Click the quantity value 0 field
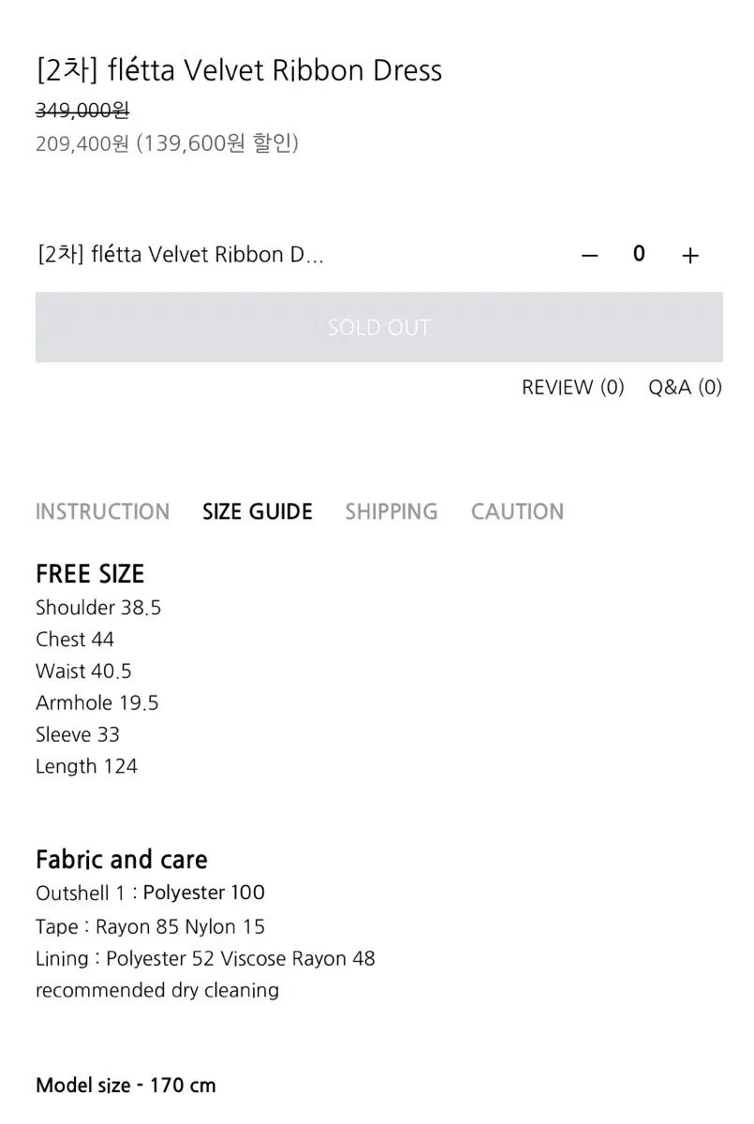This screenshot has height=1124, width=754. pyautogui.click(x=639, y=254)
